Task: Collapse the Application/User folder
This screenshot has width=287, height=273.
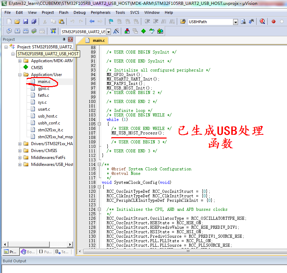Action: coord(20,74)
